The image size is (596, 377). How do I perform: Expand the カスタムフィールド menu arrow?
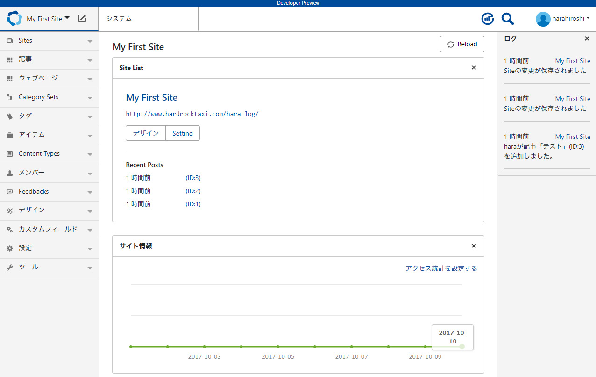[x=90, y=231]
